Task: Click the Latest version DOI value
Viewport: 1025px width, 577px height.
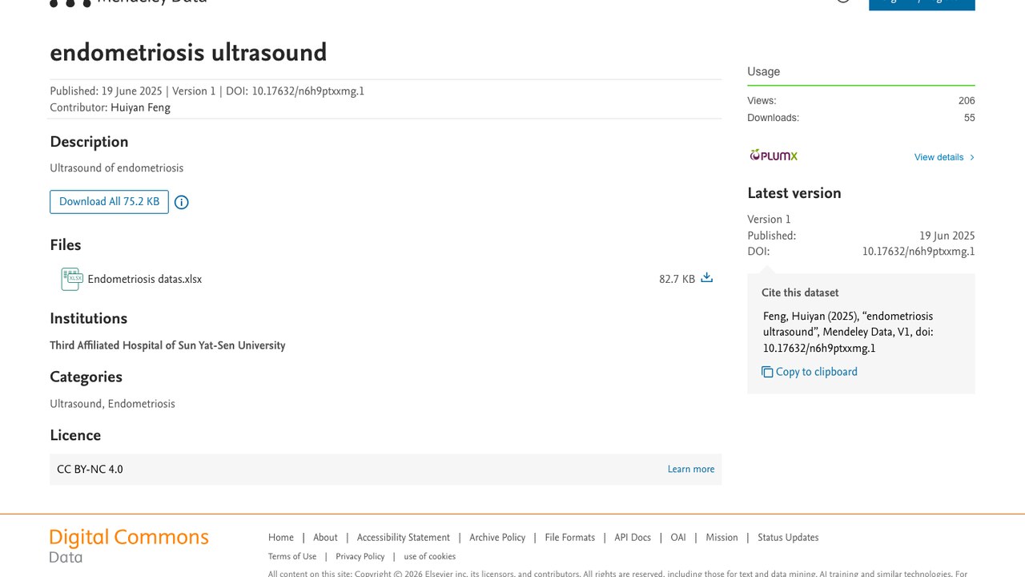Action: click(x=918, y=252)
